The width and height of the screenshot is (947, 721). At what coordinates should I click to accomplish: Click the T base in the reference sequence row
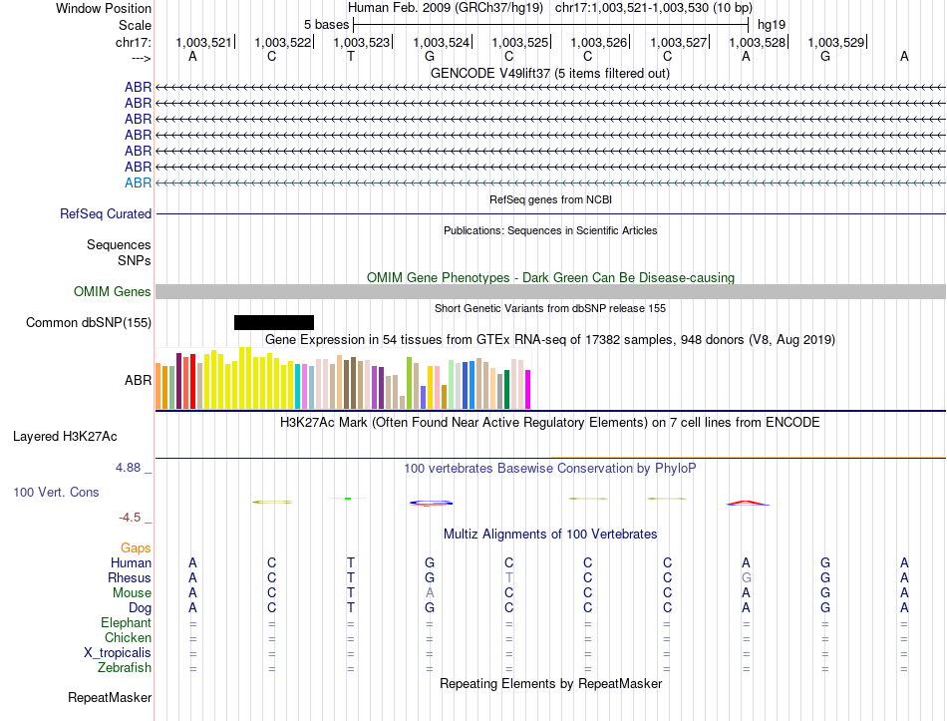(350, 56)
